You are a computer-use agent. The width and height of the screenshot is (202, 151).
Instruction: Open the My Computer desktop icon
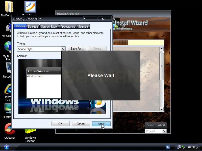pos(9,28)
